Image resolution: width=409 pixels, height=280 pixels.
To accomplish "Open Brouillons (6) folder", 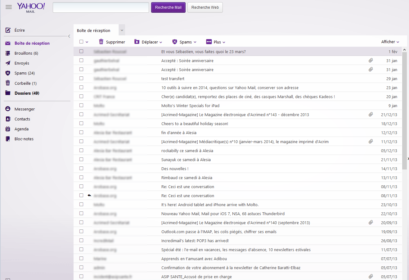I will coord(26,53).
